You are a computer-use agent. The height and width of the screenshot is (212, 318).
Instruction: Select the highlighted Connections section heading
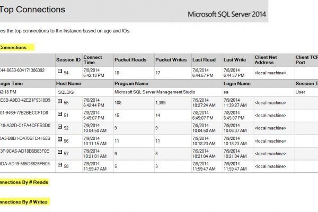click(13, 48)
